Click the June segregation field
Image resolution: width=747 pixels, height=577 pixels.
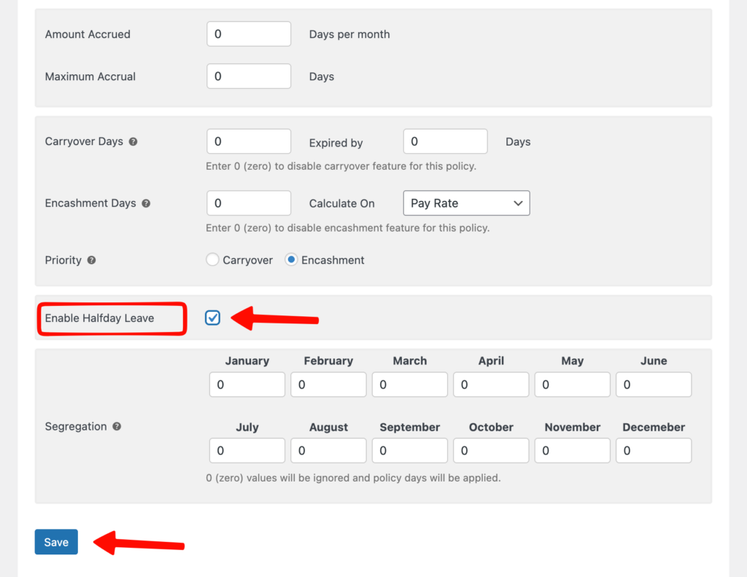tap(654, 385)
